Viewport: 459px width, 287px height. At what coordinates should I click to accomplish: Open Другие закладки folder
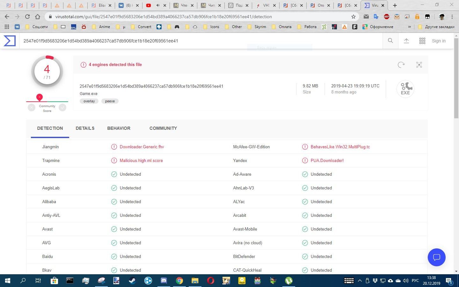(436, 27)
